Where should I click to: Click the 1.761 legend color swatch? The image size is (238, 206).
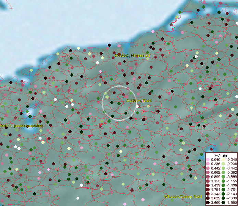coord(208,190)
